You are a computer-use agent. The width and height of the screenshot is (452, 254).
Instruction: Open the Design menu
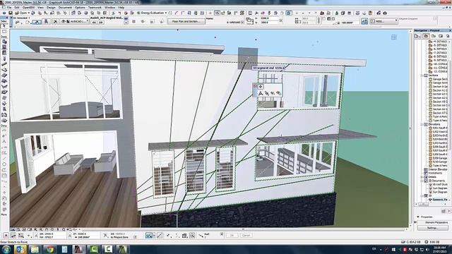coord(51,7)
